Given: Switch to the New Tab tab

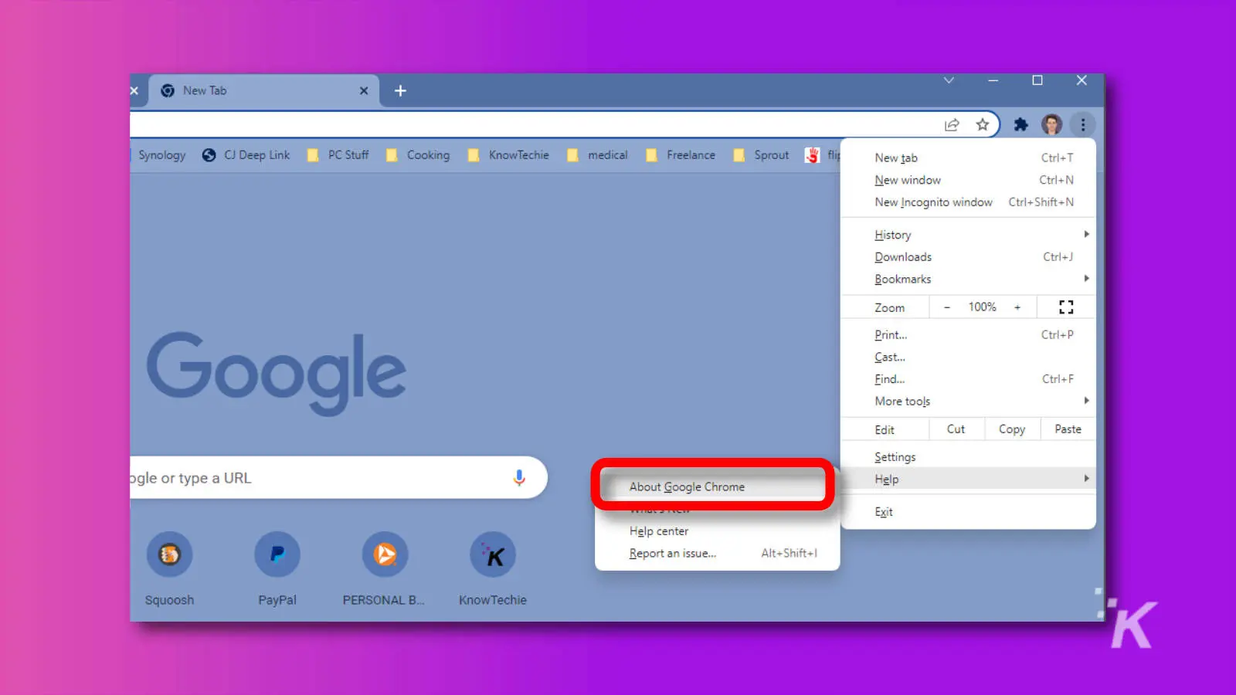Looking at the screenshot, I should [x=263, y=90].
